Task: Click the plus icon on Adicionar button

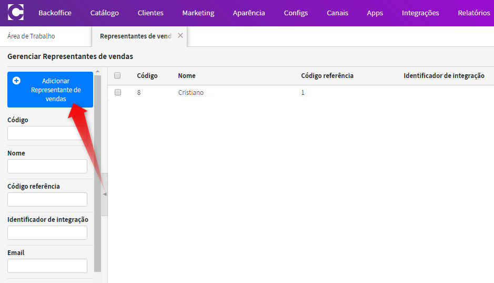Action: 16,81
